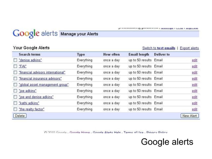Image resolution: width=212 pixels, height=159 pixels.
Task: Open the "joe and denise adkins" search link
Action: [36, 97]
